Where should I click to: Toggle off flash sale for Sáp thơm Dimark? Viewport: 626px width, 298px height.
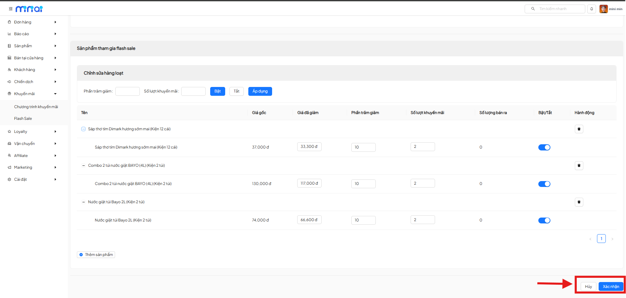(544, 148)
